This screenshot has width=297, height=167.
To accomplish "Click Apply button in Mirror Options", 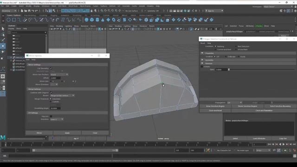I will pyautogui.click(x=67, y=133).
